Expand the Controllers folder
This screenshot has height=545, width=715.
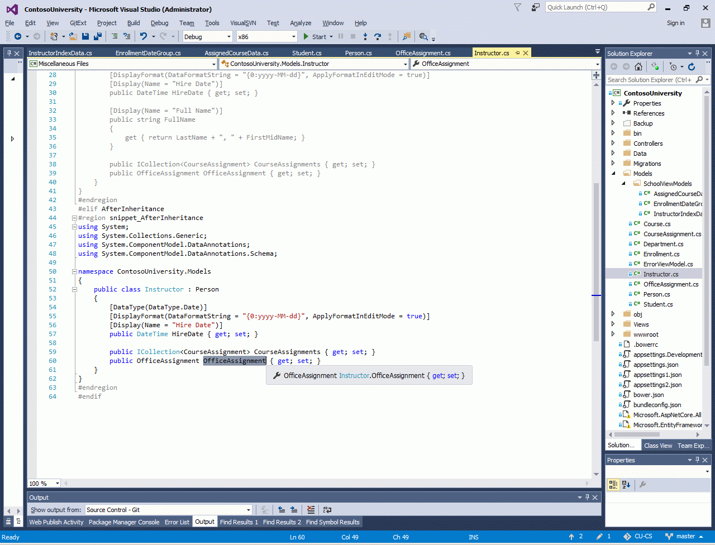(x=613, y=144)
